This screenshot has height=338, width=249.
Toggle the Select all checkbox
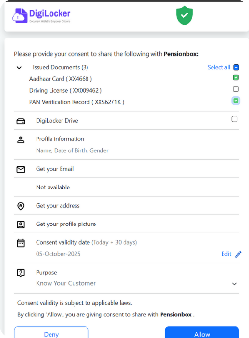tap(236, 67)
